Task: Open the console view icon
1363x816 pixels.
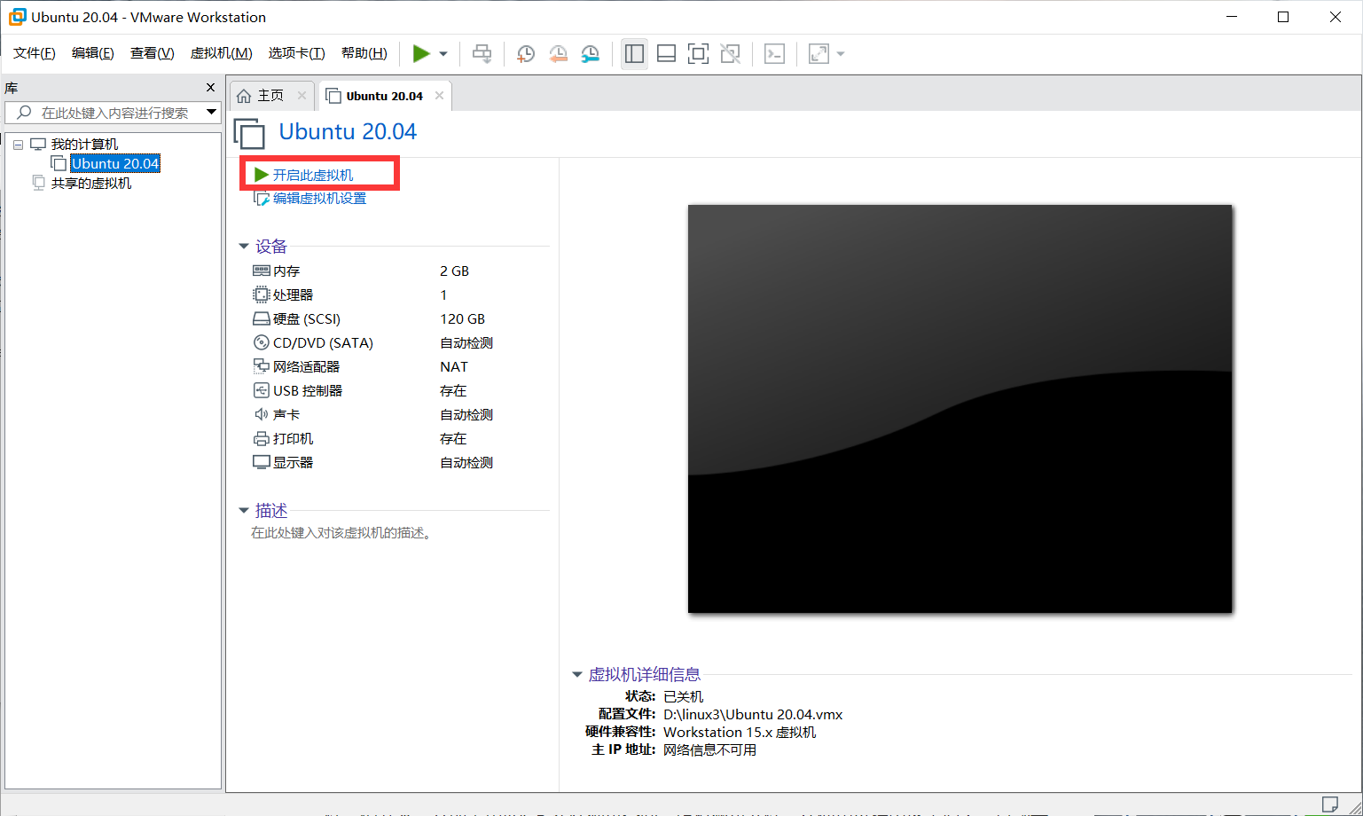Action: 774,54
